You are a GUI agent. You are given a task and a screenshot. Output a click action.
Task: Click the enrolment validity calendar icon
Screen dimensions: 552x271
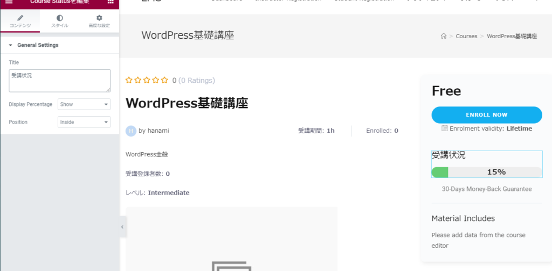click(445, 129)
